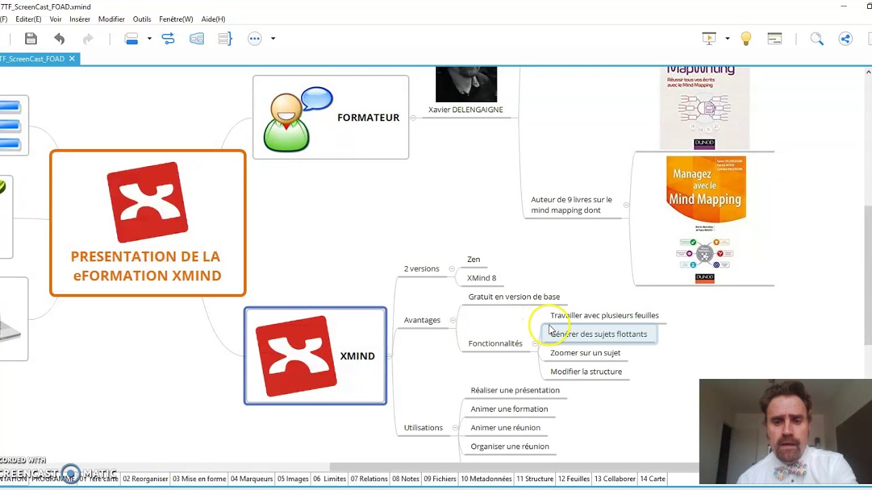This screenshot has height=490, width=872.
Task: Click the more options ellipsis icon
Action: [x=255, y=39]
